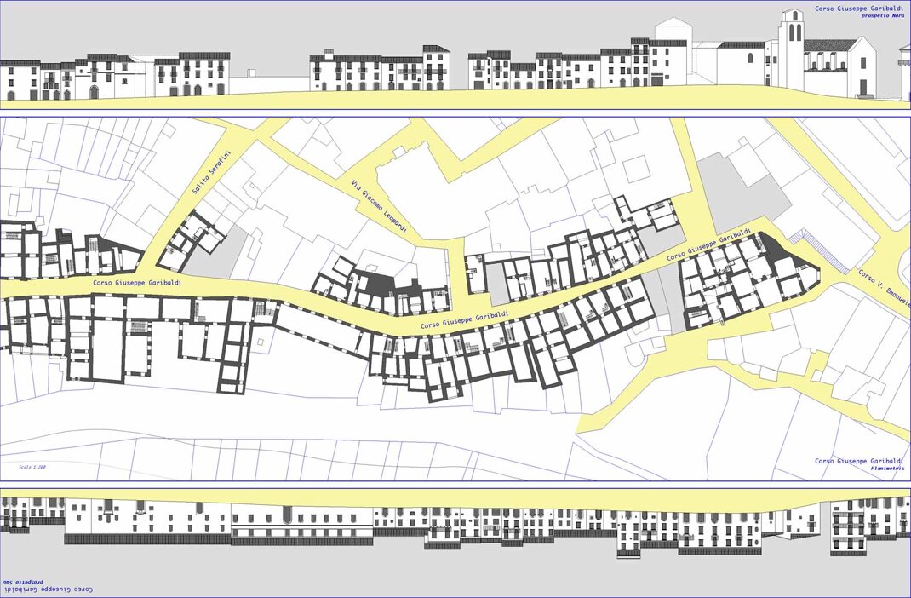Click the leftmost "Corso Giuseppe Garibaldi" plan label
Image resolution: width=911 pixels, height=598 pixels.
coord(137,282)
